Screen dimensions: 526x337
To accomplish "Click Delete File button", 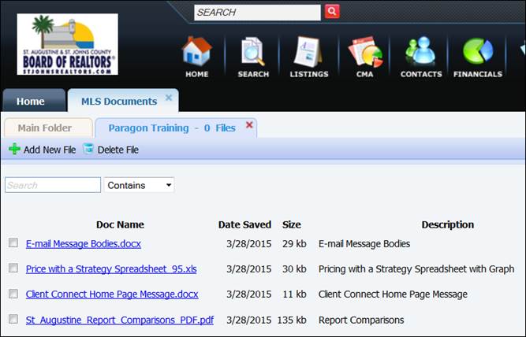I will 110,150.
